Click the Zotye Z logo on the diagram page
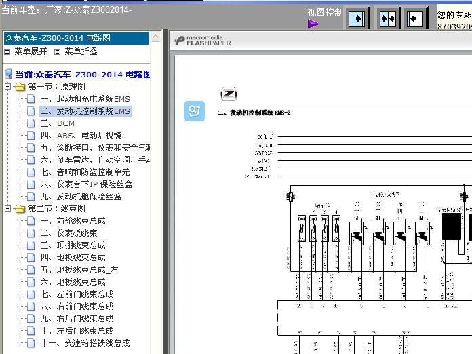The width and height of the screenshot is (472, 354). tap(229, 94)
